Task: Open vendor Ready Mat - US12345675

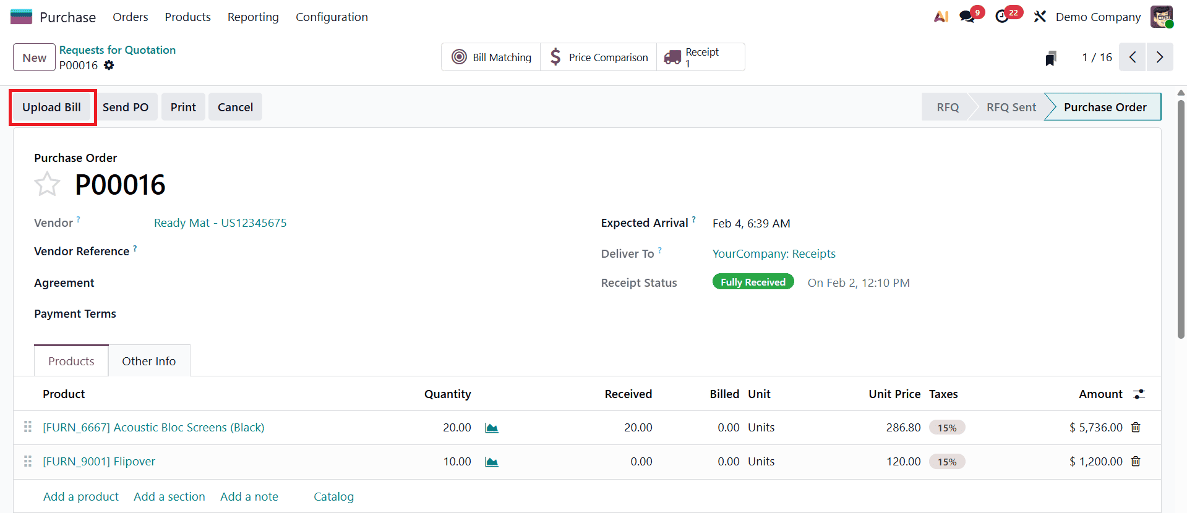Action: pyautogui.click(x=220, y=223)
